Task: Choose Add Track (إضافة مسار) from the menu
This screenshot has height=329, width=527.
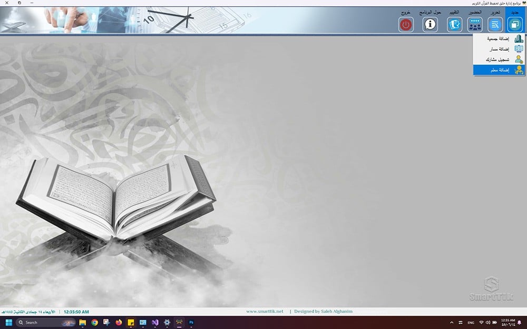Action: point(497,49)
